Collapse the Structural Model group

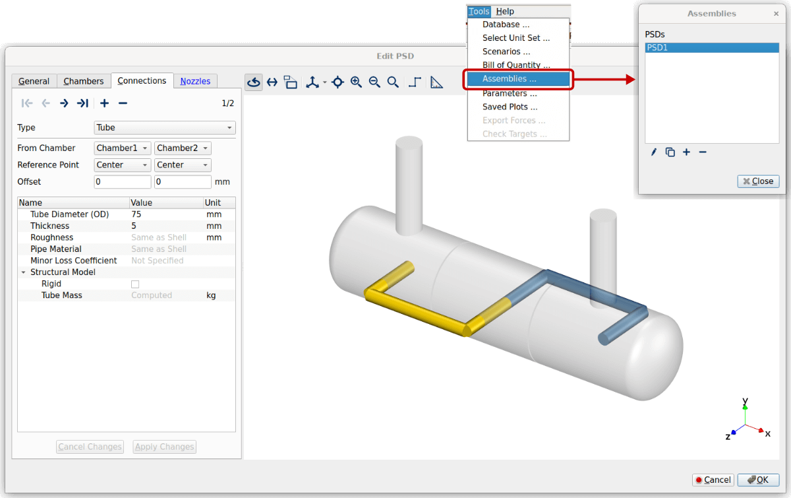coord(24,272)
